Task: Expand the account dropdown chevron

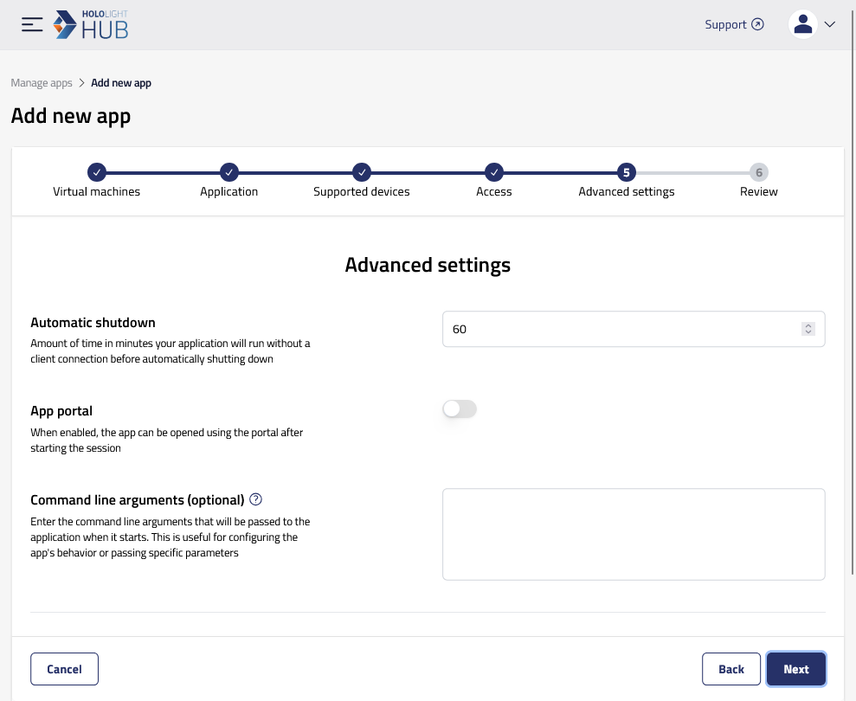Action: point(830,24)
